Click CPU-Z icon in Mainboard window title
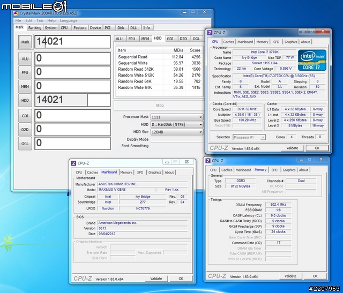Screen dimensions: 343x293 point(74,163)
